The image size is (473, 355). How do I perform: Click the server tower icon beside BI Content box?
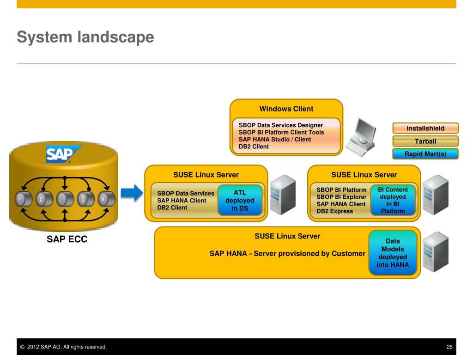[435, 195]
